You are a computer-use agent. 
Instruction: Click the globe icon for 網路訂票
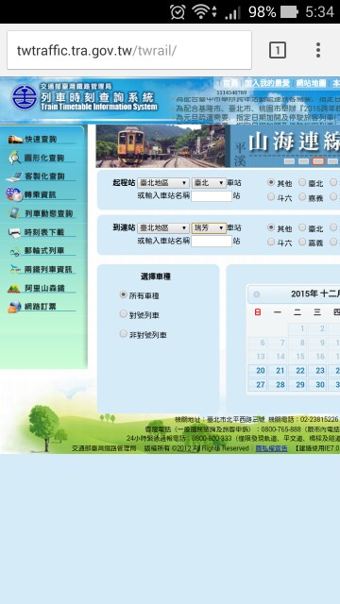pos(15,307)
